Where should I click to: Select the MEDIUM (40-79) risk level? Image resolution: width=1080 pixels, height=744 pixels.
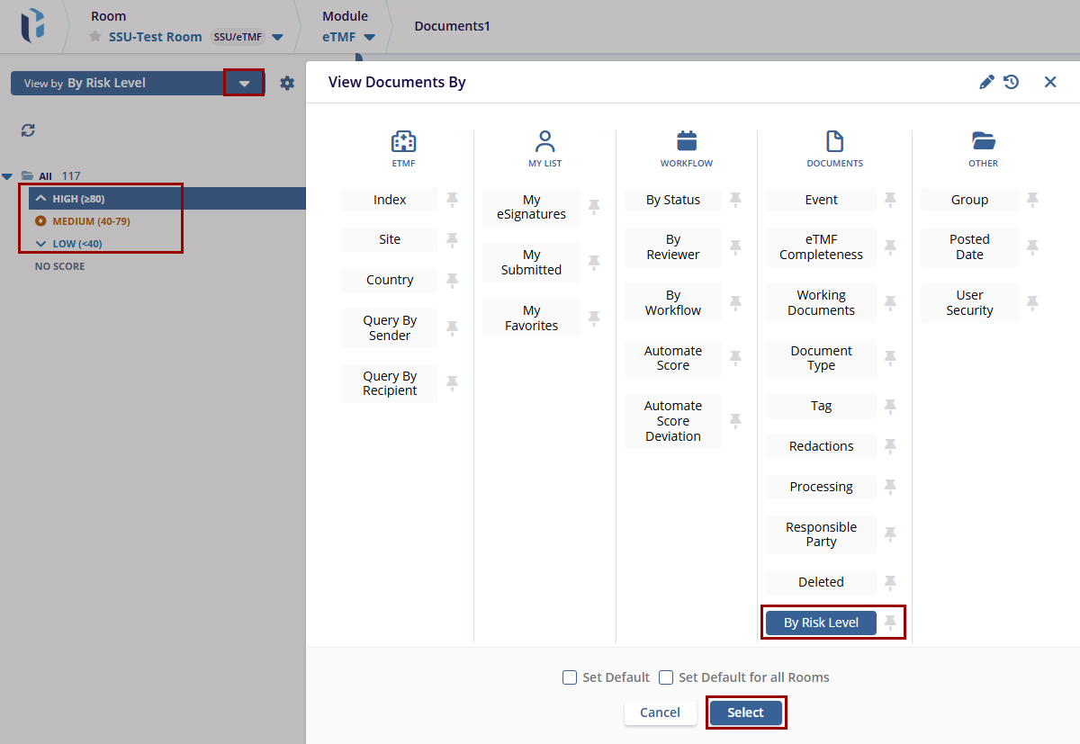click(91, 221)
